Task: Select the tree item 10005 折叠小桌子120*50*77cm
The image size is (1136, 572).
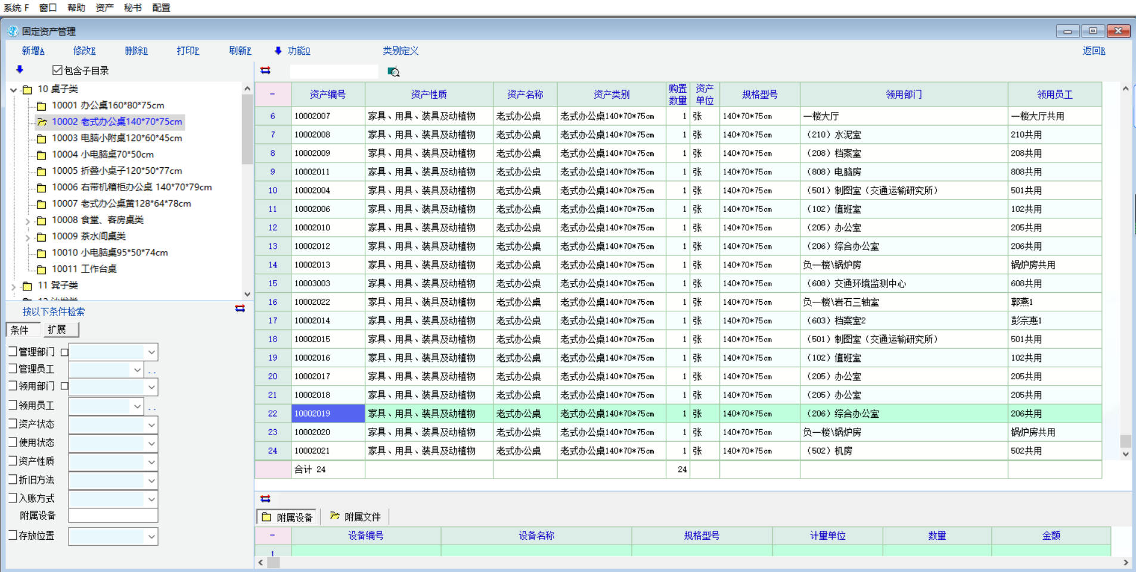Action: pyautogui.click(x=117, y=171)
